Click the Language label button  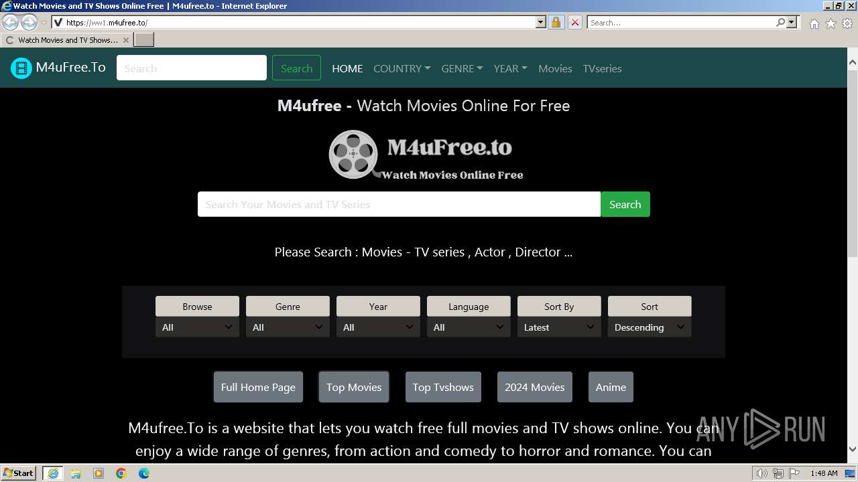(x=469, y=306)
